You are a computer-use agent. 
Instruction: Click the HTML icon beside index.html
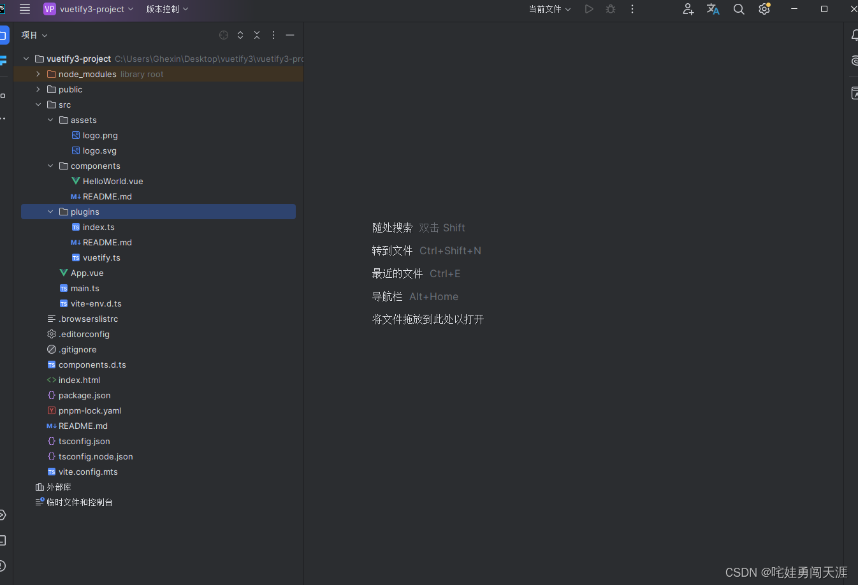coord(52,380)
